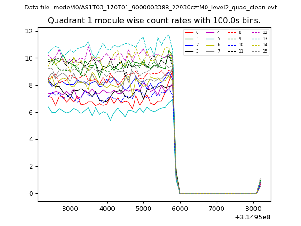
Task: Click the legend label 11
Action: coord(241,51)
